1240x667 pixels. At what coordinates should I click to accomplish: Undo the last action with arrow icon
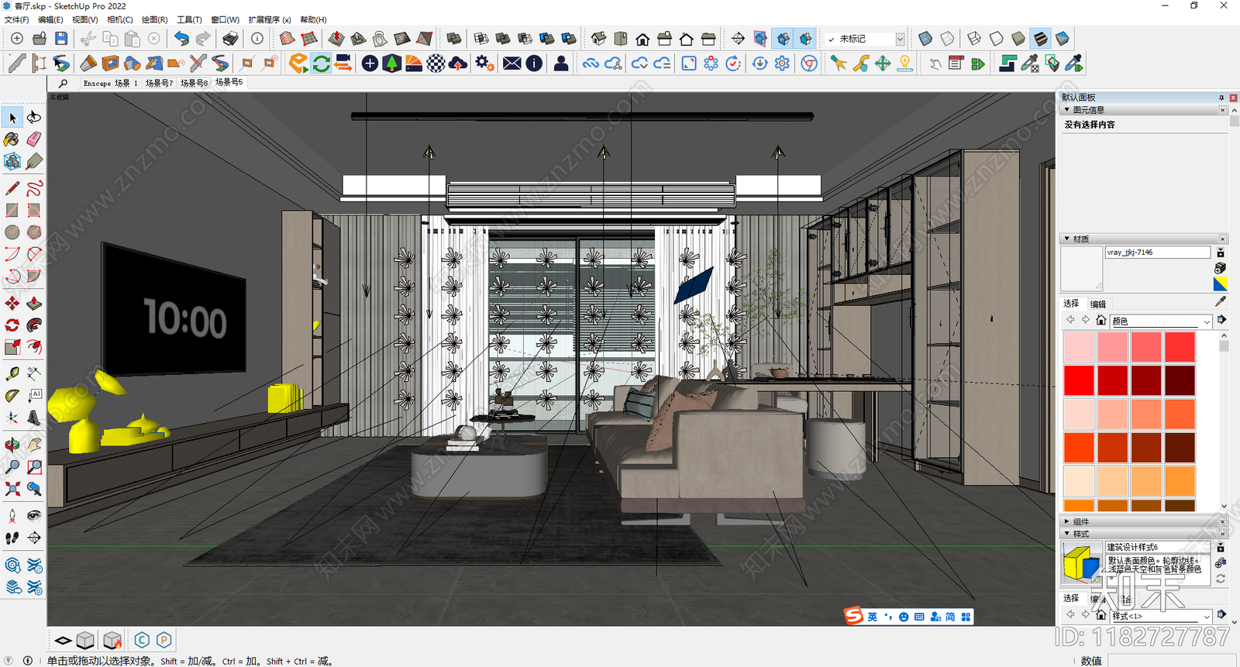tap(181, 39)
